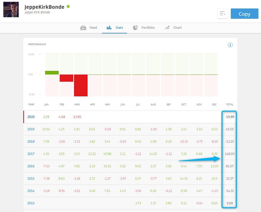Click the large red March bar
The width and height of the screenshot is (261, 212).
tap(81, 85)
